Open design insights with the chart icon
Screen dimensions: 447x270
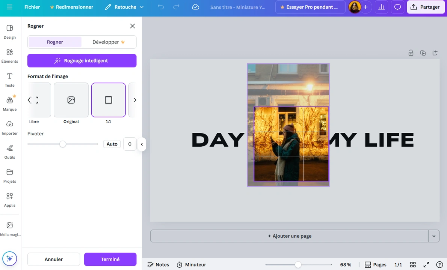click(x=381, y=7)
